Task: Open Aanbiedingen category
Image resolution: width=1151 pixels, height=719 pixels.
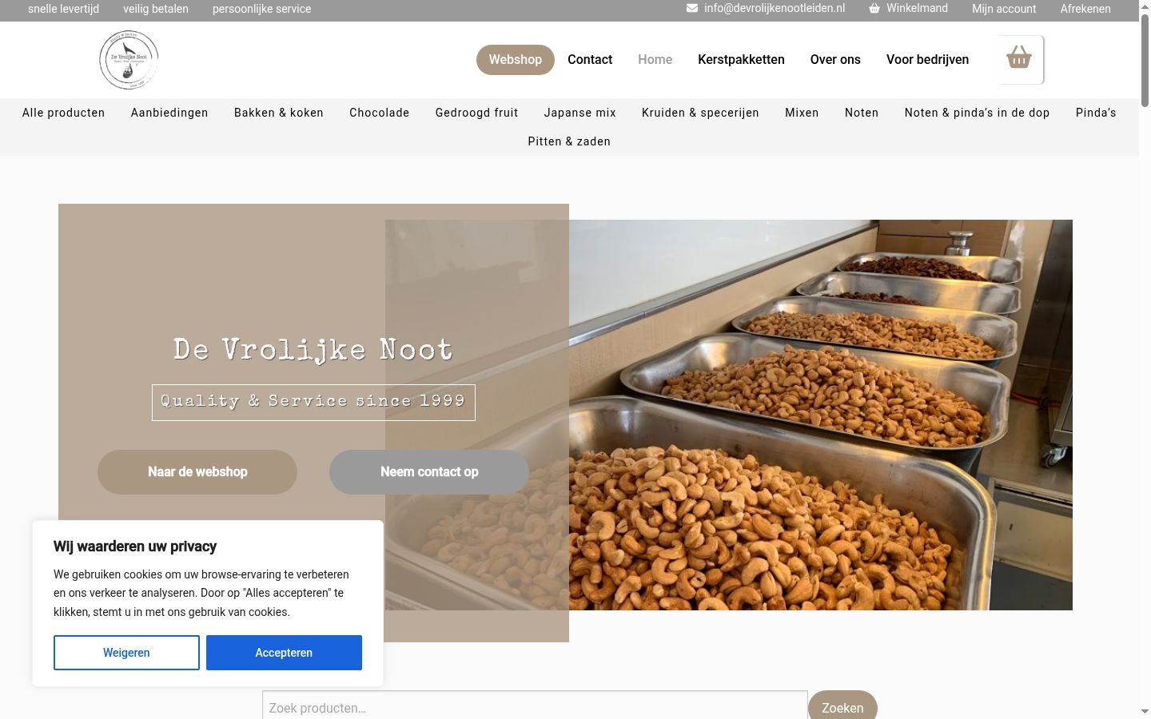Action: point(169,113)
